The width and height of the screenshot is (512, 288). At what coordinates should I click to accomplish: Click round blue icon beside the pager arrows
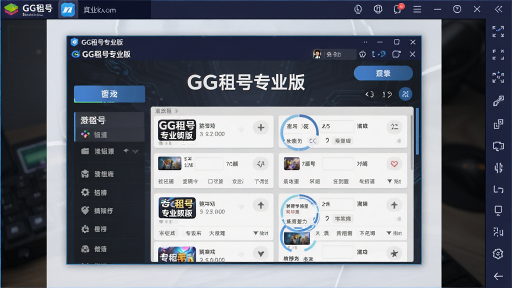click(x=405, y=94)
